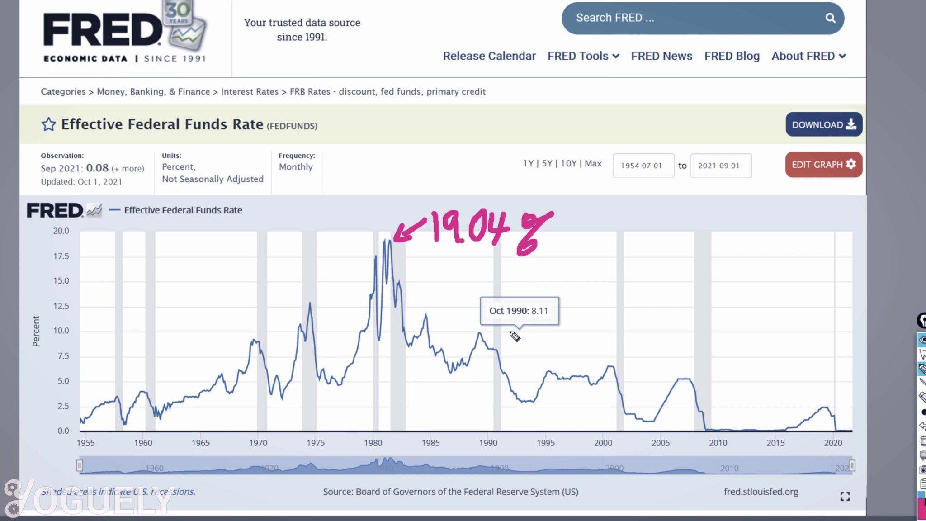Select the Max time range

(x=593, y=163)
